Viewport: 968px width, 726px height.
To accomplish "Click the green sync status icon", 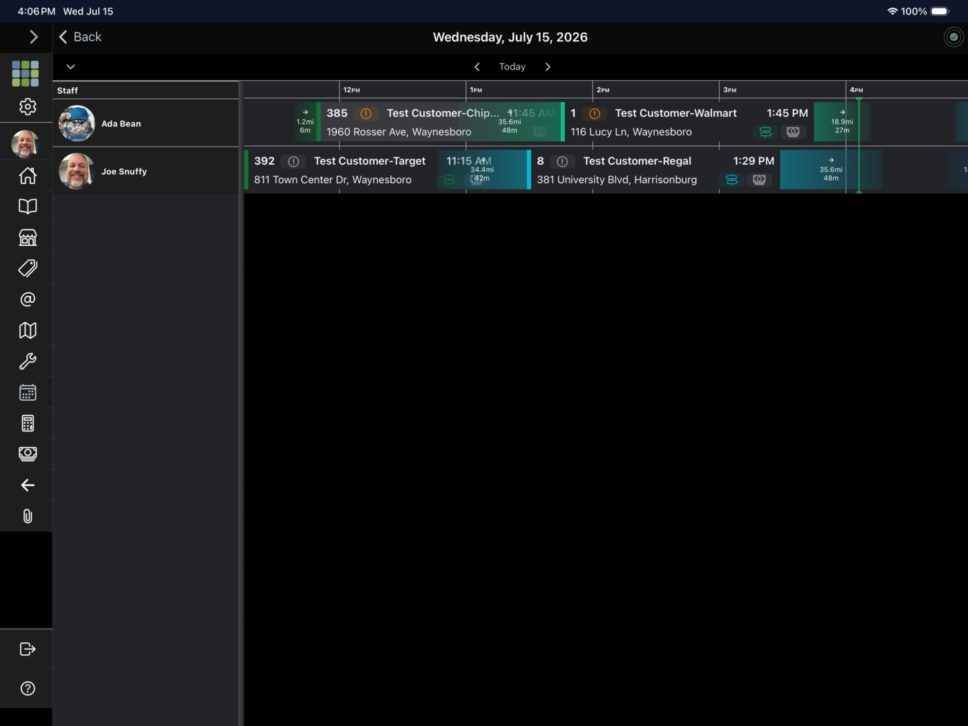I will pos(953,37).
